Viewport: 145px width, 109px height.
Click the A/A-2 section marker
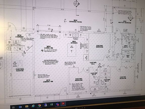click(x=131, y=18)
